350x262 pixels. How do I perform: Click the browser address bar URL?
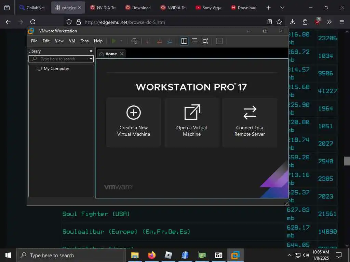[x=124, y=22]
